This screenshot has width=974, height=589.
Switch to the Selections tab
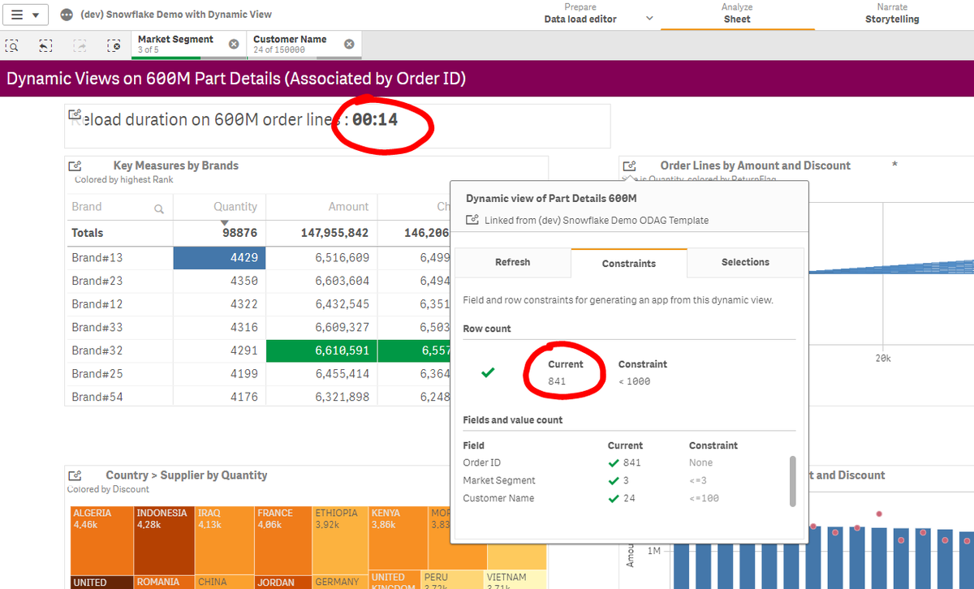click(x=745, y=262)
